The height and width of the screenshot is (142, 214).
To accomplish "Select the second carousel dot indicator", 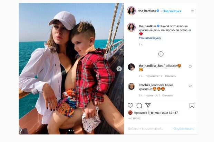I will click(71, 130).
